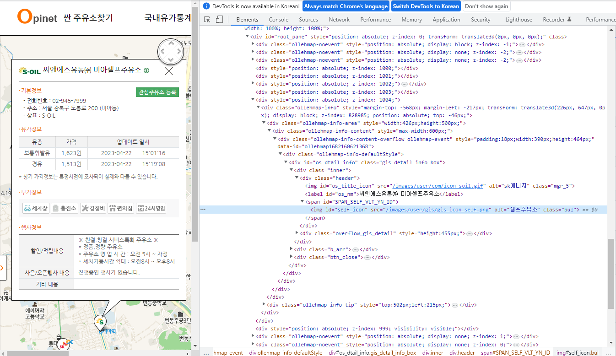Click Switch DevTools to Korean button
Viewport: 616px width, 356px height.
coord(426,6)
